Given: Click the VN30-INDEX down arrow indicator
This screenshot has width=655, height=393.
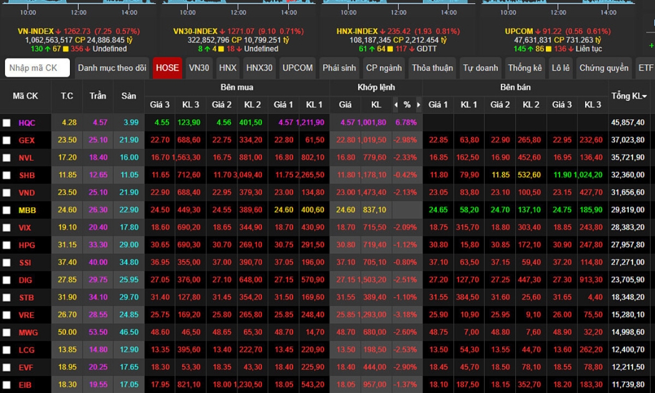Looking at the screenshot, I should click(222, 31).
